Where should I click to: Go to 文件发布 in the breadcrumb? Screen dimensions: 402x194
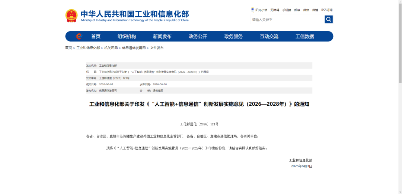pyautogui.click(x=157, y=48)
